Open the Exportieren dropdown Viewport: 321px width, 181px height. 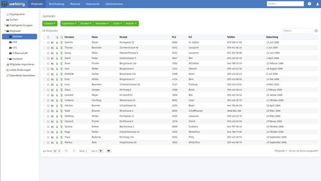tap(69, 23)
